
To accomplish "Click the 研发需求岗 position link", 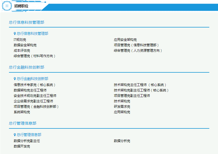I will pos(122,107).
